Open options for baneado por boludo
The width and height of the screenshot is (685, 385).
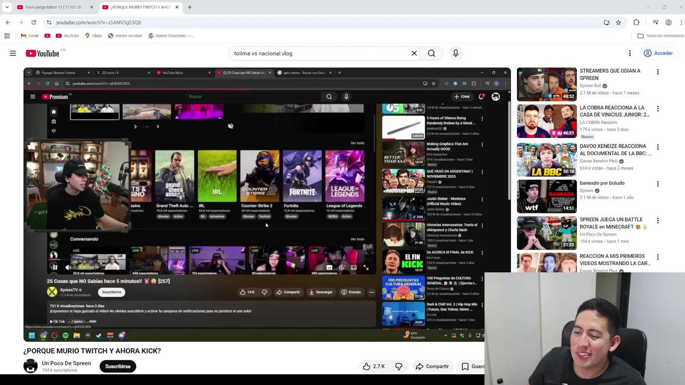[658, 183]
